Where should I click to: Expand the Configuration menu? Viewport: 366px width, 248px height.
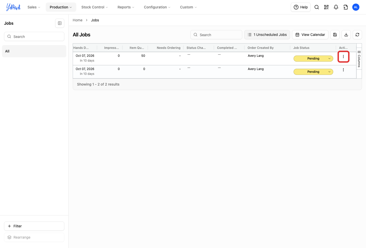pyautogui.click(x=157, y=7)
